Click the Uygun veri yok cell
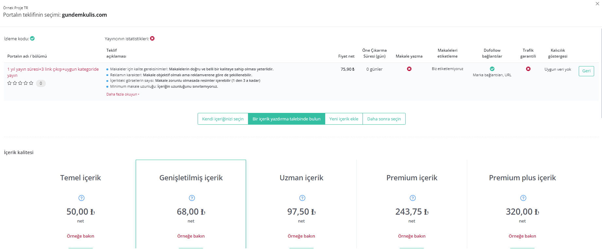This screenshot has height=250, width=602. [558, 69]
